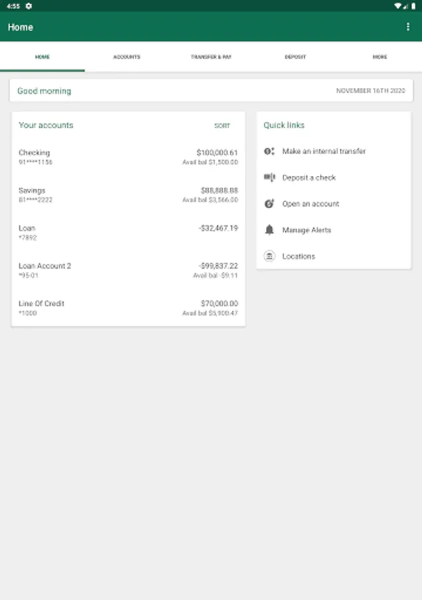Open the Deposit tab
This screenshot has width=422, height=600.
[x=295, y=57]
